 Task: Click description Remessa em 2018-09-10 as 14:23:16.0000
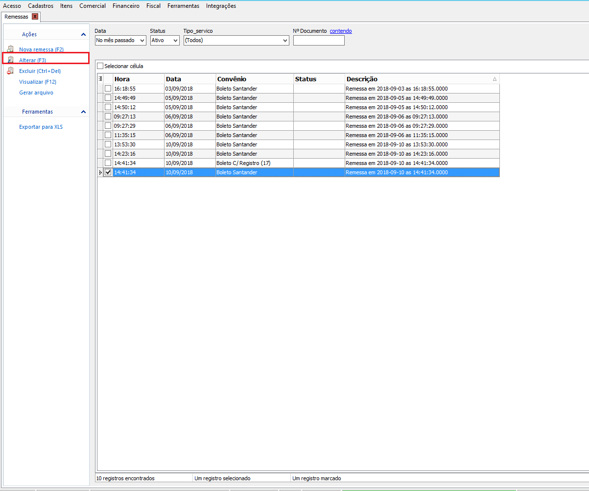422,154
